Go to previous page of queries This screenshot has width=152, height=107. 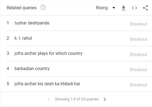tap(49, 99)
